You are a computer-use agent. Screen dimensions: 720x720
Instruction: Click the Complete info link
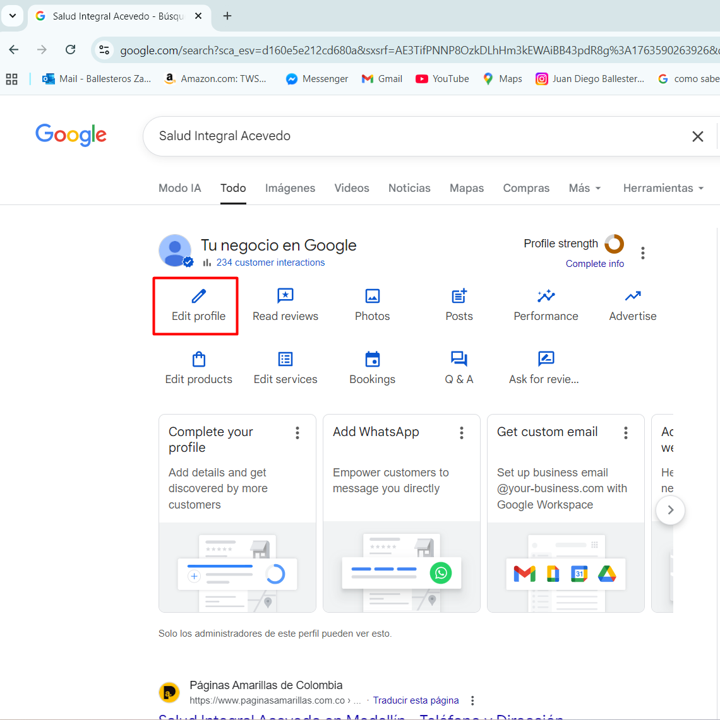tap(594, 264)
